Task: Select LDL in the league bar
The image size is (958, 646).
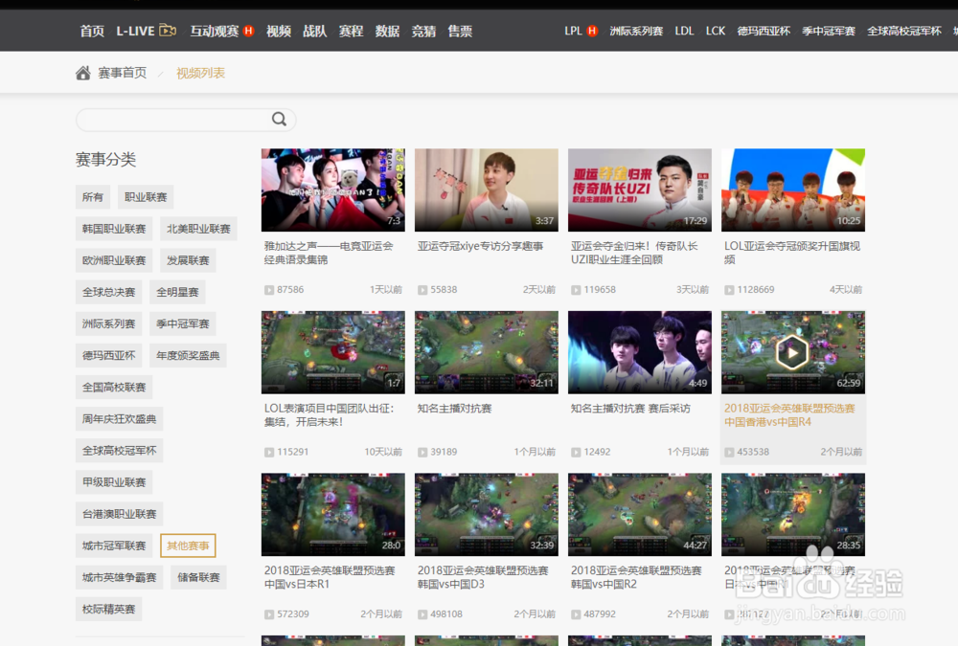Action: click(684, 32)
